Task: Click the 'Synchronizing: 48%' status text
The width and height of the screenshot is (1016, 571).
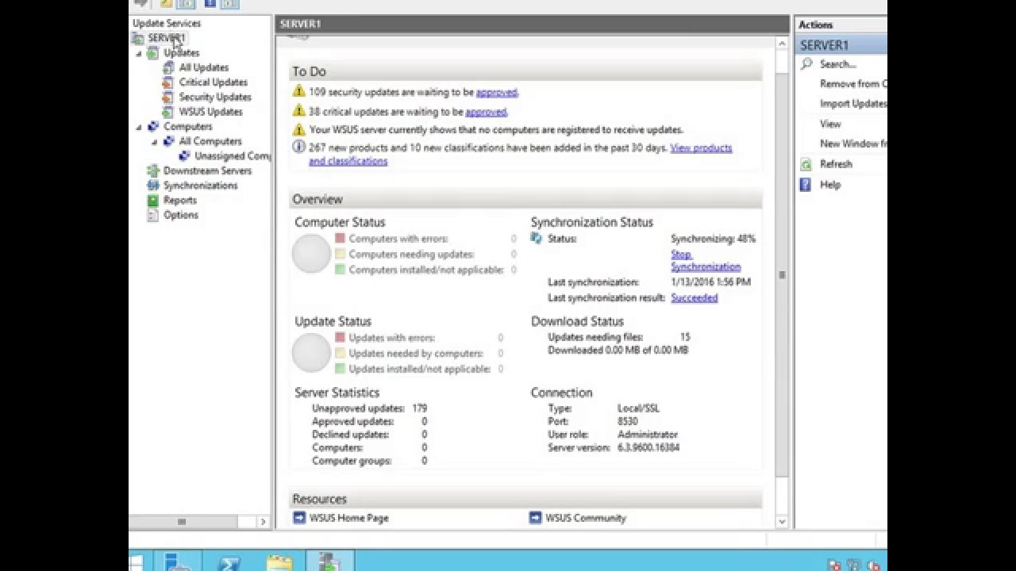Action: (x=713, y=239)
